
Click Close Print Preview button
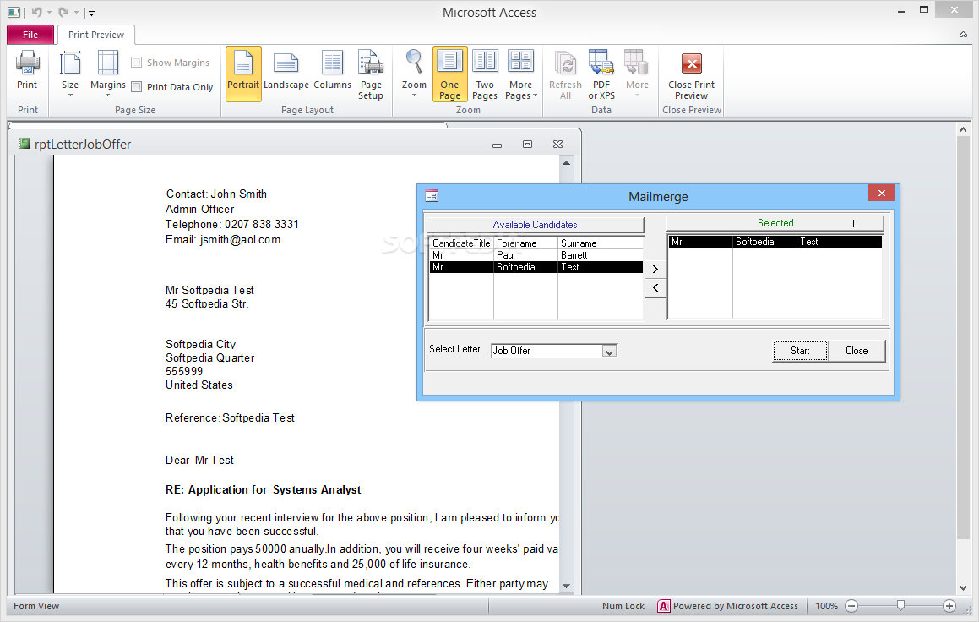(691, 75)
